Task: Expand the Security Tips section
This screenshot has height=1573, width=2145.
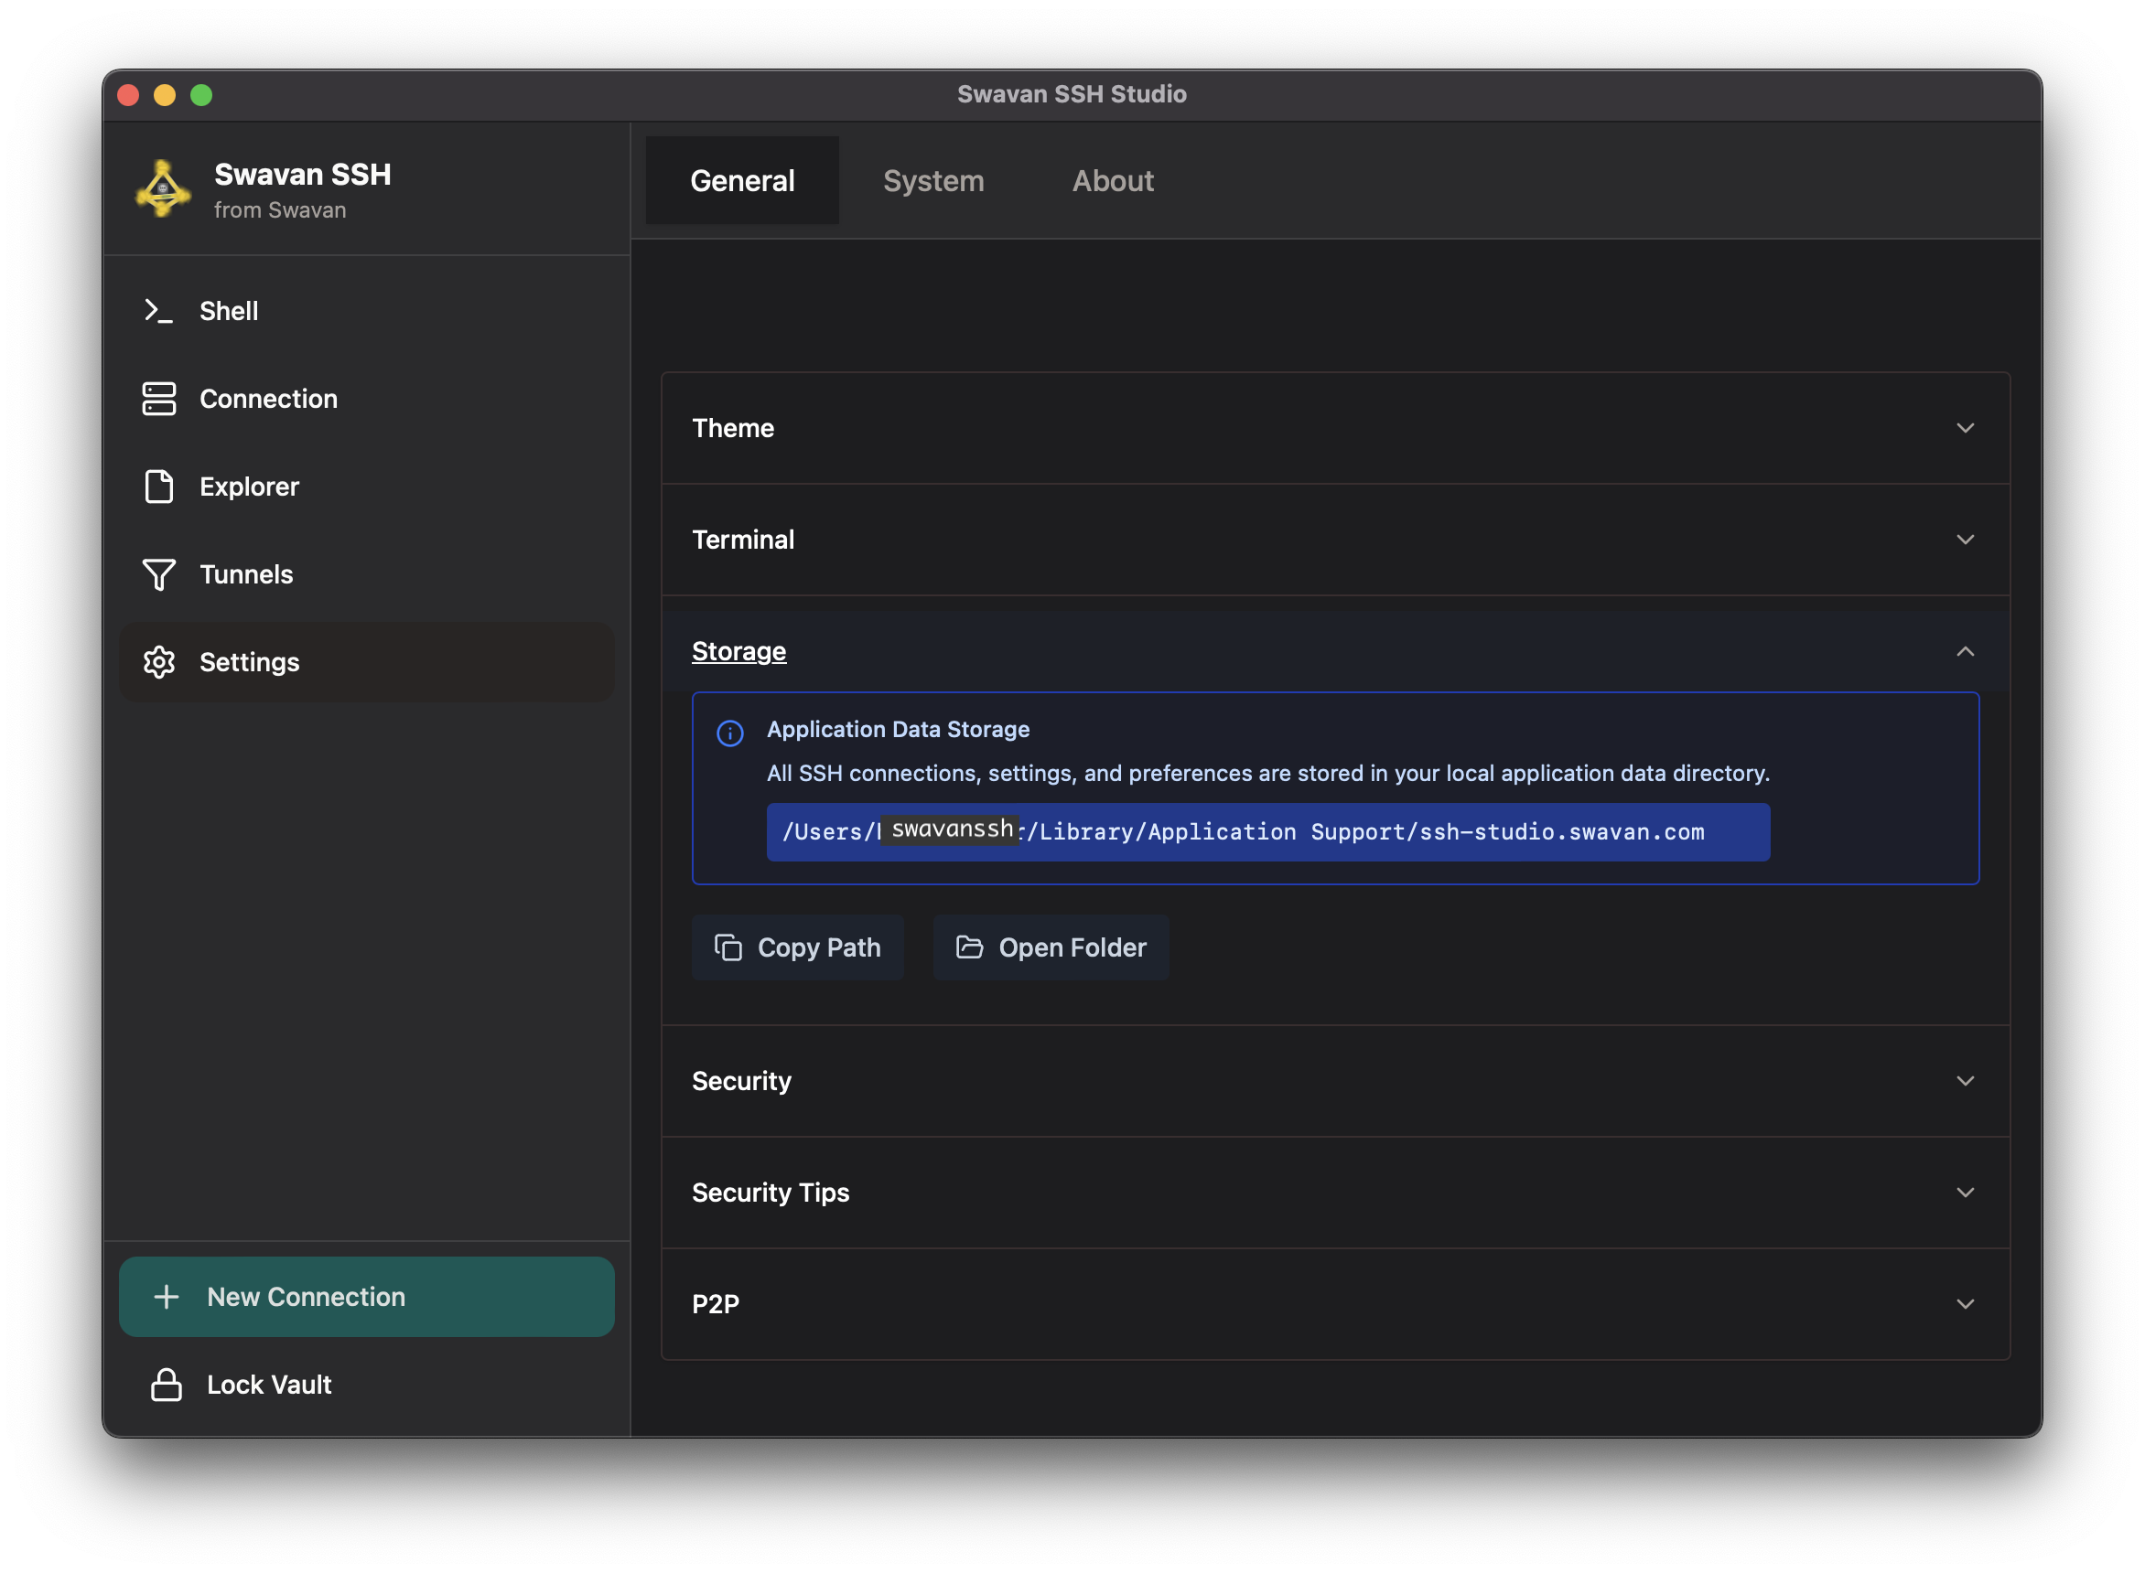Action: (1966, 1193)
